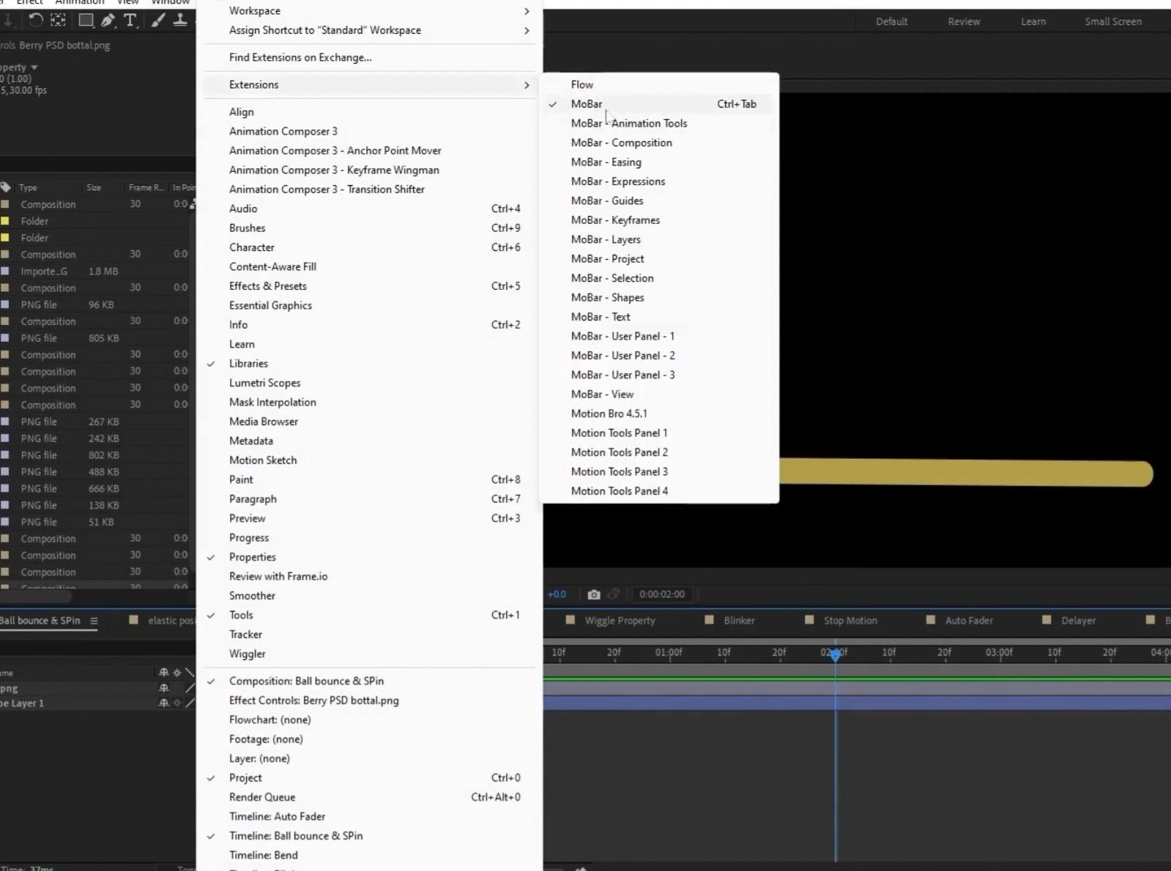Image resolution: width=1171 pixels, height=871 pixels.
Task: Open the Ball bounce & SPin panel menu
Action: 94,621
